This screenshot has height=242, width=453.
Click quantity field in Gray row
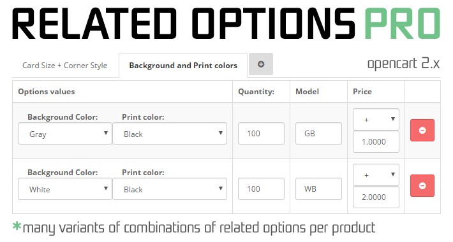(261, 134)
